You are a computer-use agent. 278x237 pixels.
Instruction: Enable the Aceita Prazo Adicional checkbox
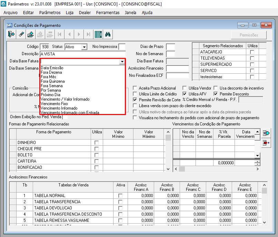(x=135, y=88)
